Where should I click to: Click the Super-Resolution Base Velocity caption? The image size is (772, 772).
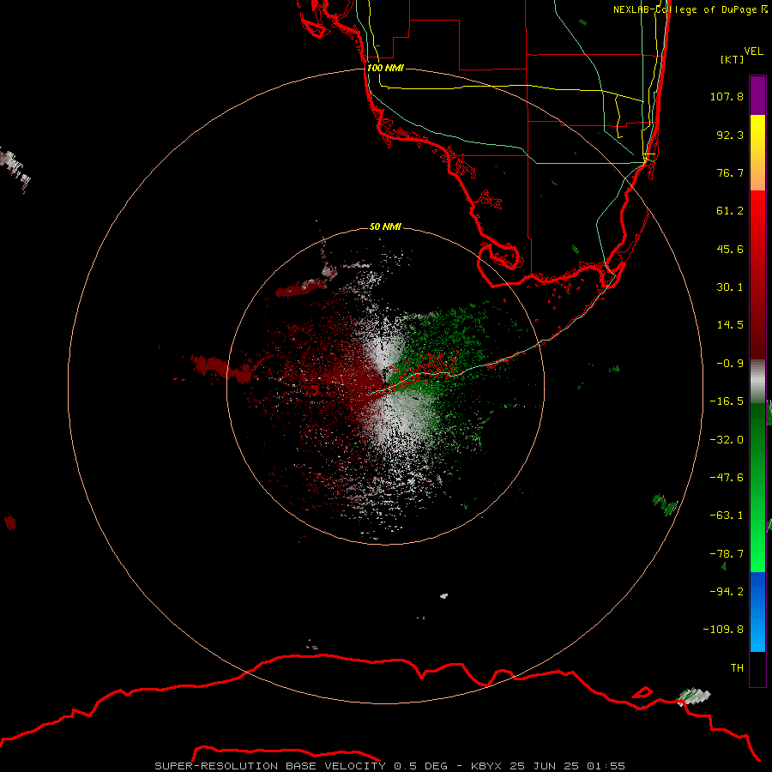pyautogui.click(x=390, y=766)
